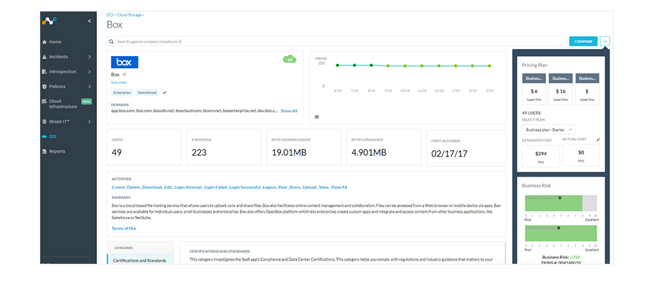Click the COMPARE button
Screen dimensions: 653x281
point(583,41)
